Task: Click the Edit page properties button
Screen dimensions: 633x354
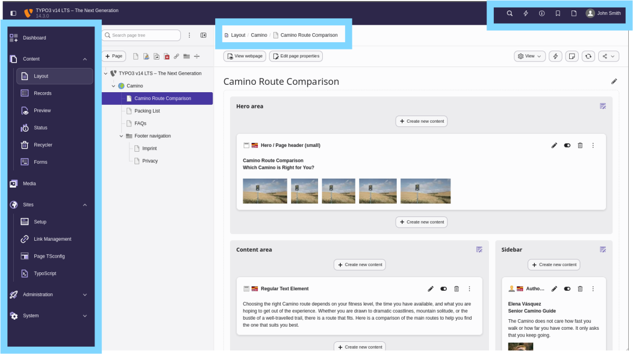Action: 296,56
